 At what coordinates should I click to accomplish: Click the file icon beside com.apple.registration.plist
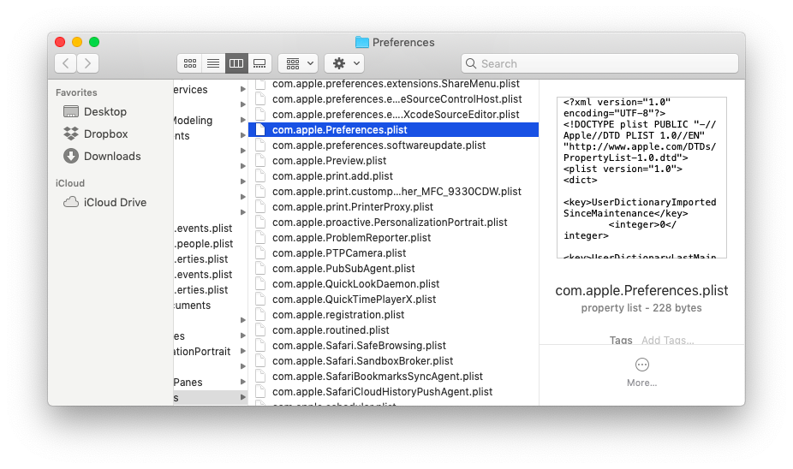tap(260, 315)
